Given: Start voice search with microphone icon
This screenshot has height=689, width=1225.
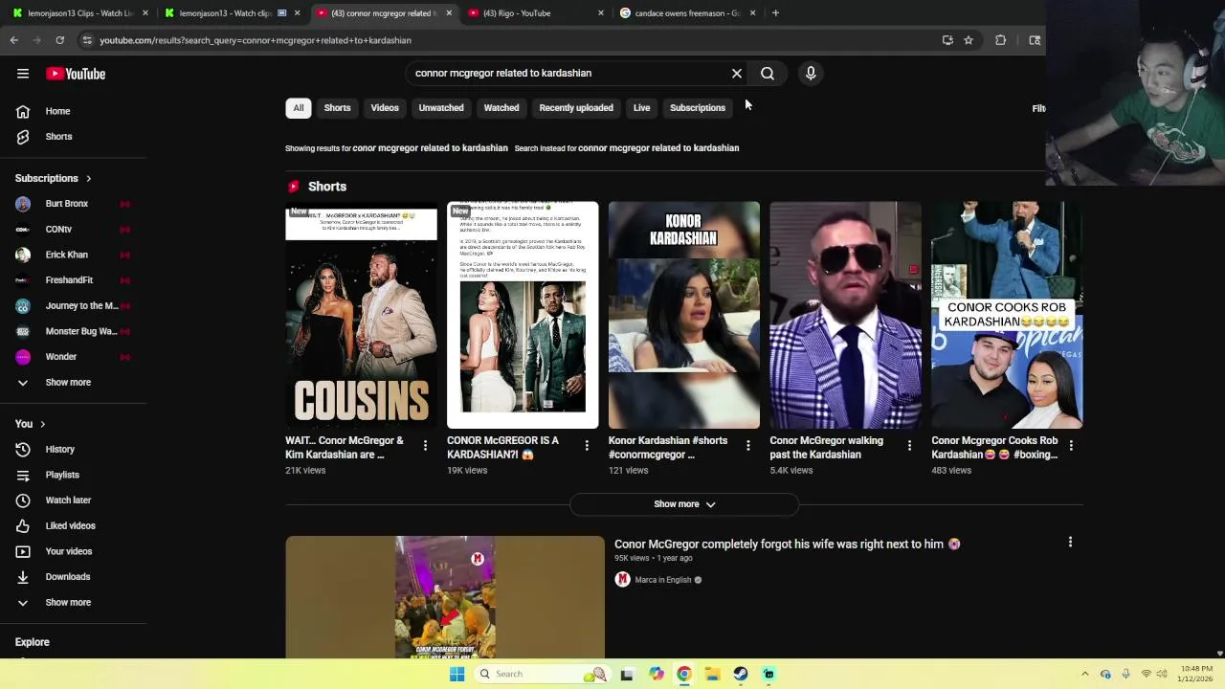Looking at the screenshot, I should pos(811,73).
